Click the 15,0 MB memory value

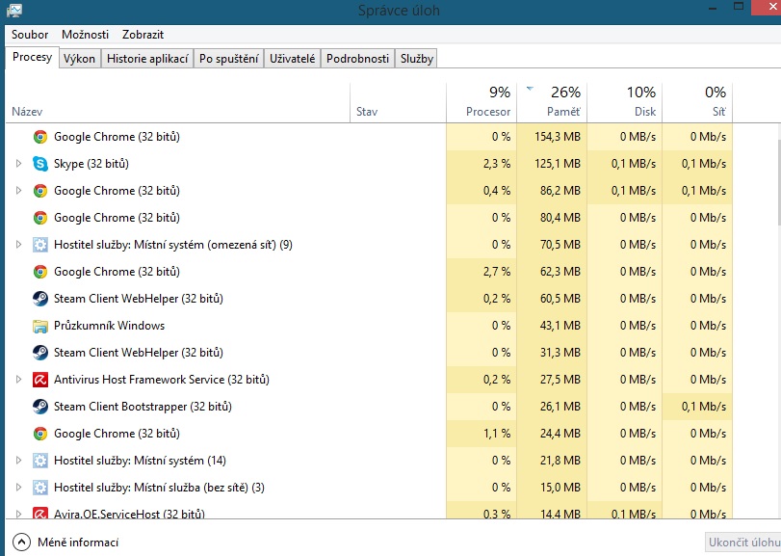click(560, 488)
